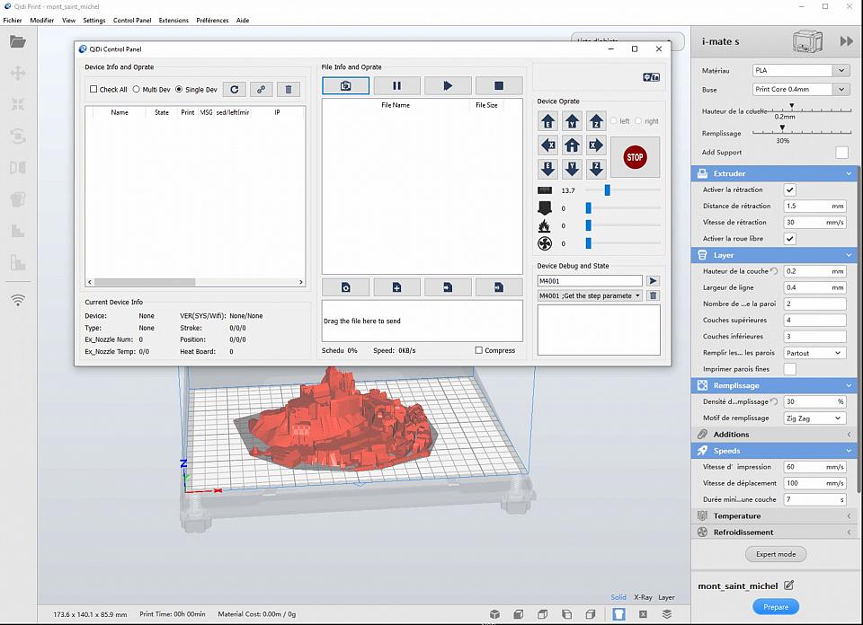Open Buse Print Core 0.4mm dropdown
This screenshot has height=625, width=863.
coord(800,89)
